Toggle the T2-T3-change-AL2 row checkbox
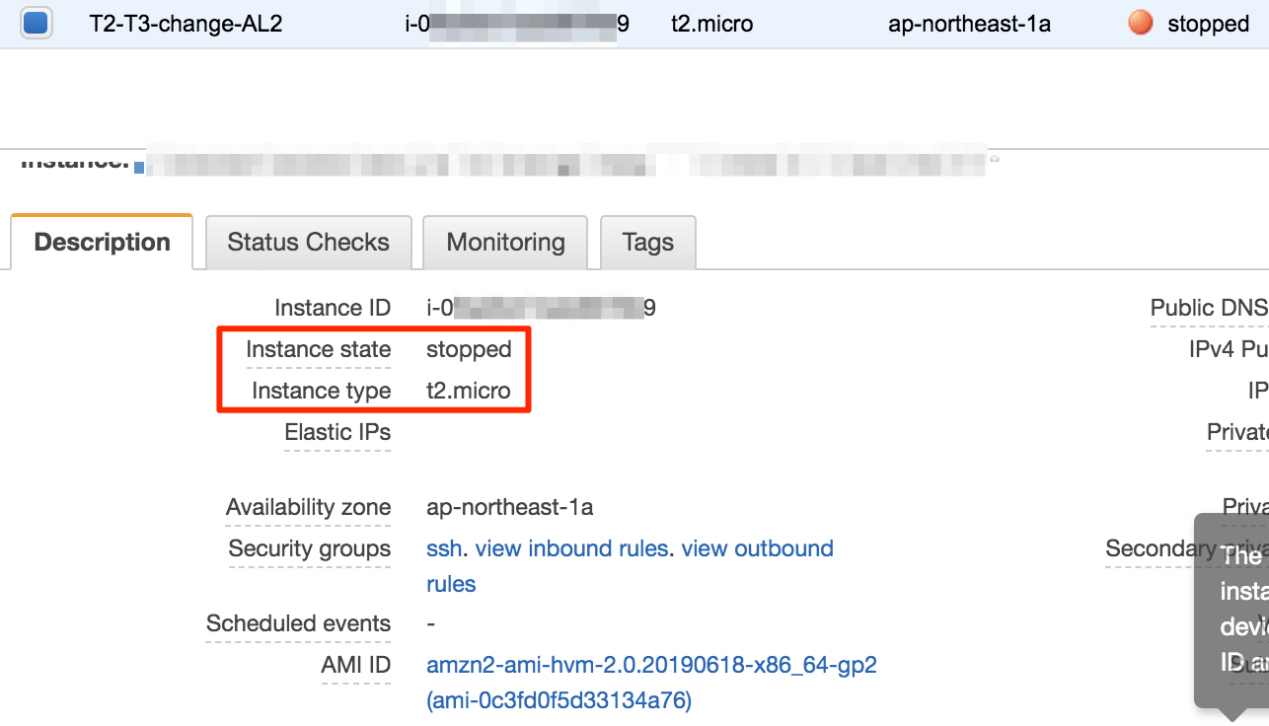The width and height of the screenshot is (1269, 726). point(37,23)
